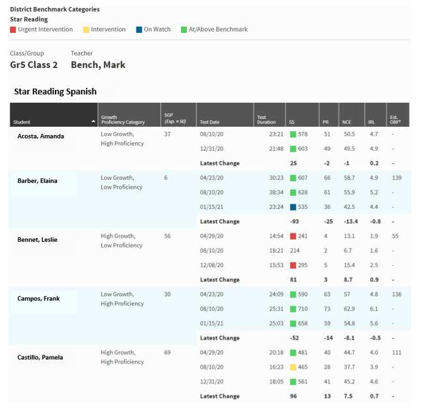
Task: Click the At/Above Benchmark green legend swatch
Action: coord(184,30)
